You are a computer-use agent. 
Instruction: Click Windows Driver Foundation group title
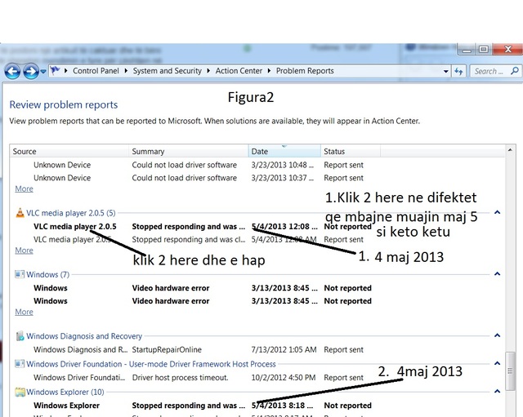click(151, 364)
